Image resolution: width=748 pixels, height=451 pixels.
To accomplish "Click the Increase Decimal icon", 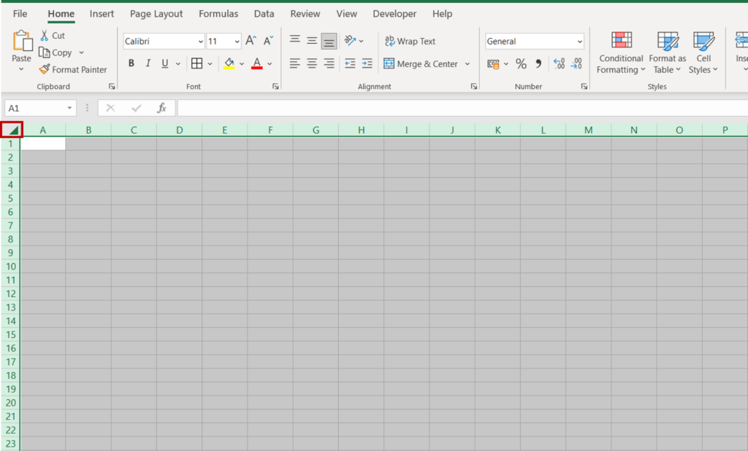I will 559,64.
